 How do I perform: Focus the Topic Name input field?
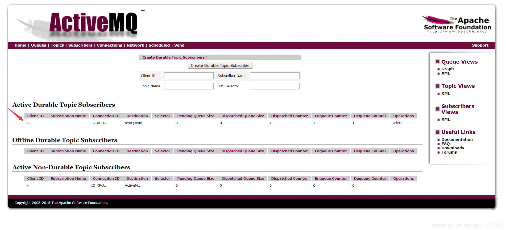pyautogui.click(x=189, y=86)
